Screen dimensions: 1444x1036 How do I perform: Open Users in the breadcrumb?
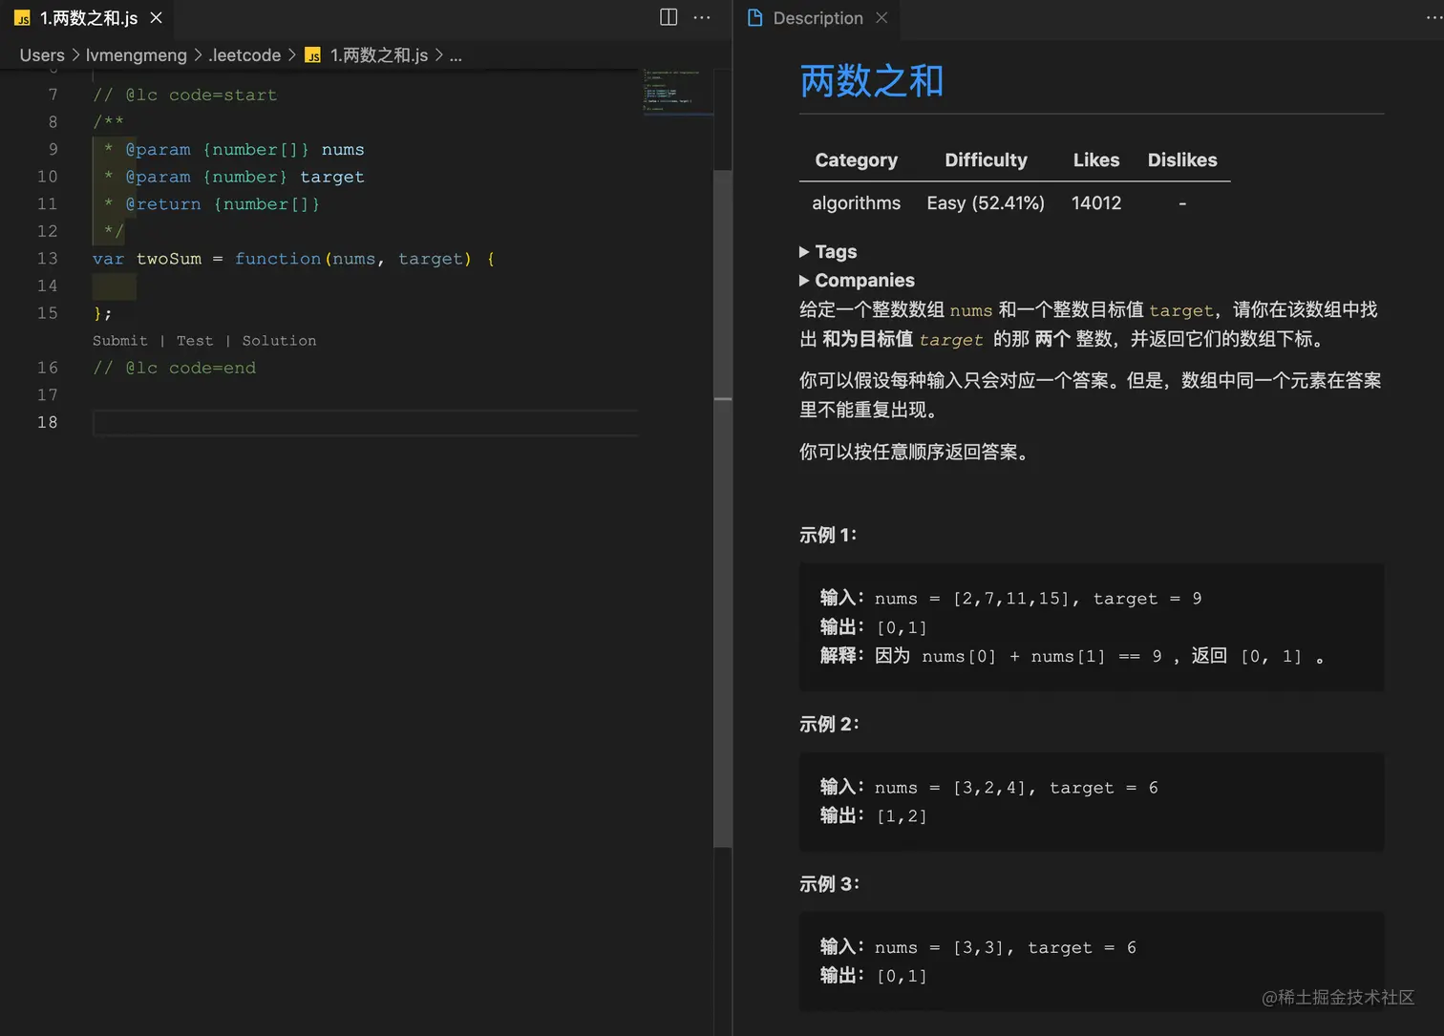click(42, 55)
